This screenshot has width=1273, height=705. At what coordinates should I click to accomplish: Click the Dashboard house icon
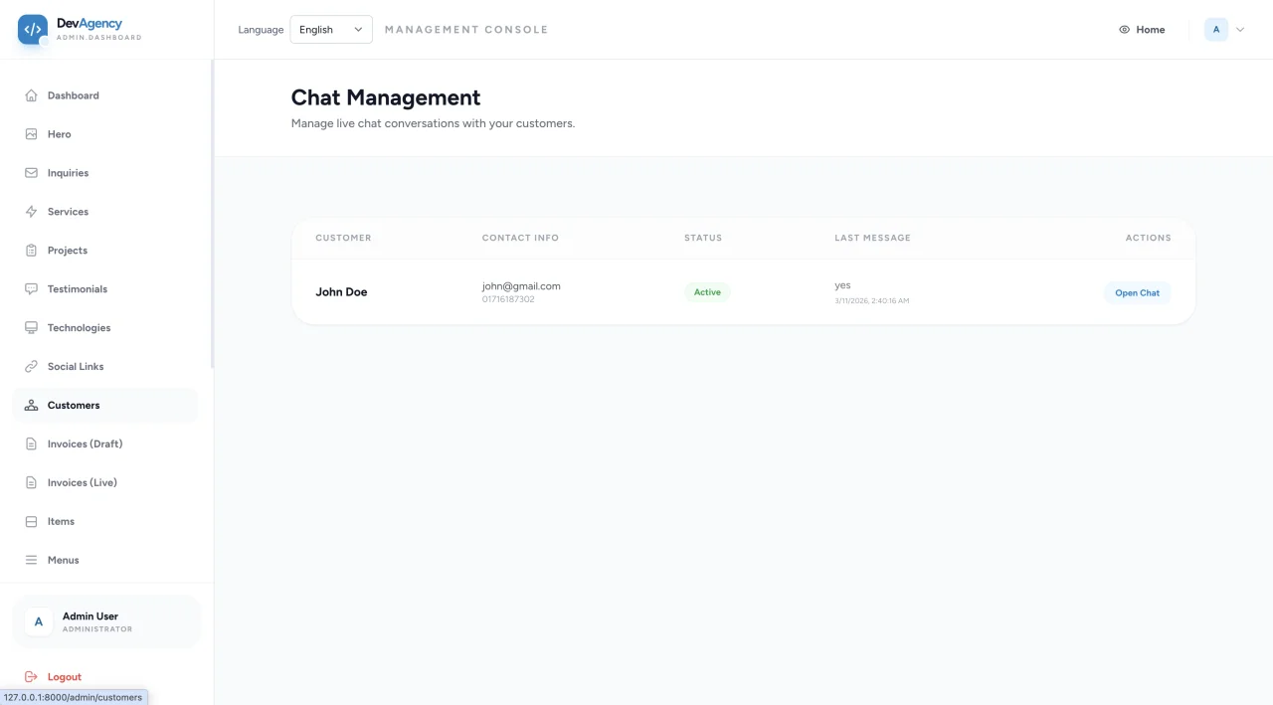(31, 95)
